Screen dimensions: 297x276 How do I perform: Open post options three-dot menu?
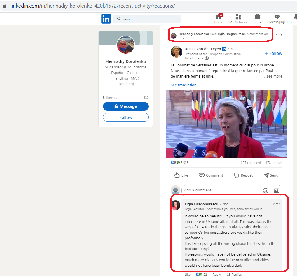tap(279, 35)
